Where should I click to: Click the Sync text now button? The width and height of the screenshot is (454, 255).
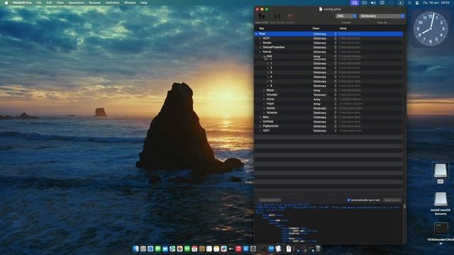pyautogui.click(x=392, y=200)
